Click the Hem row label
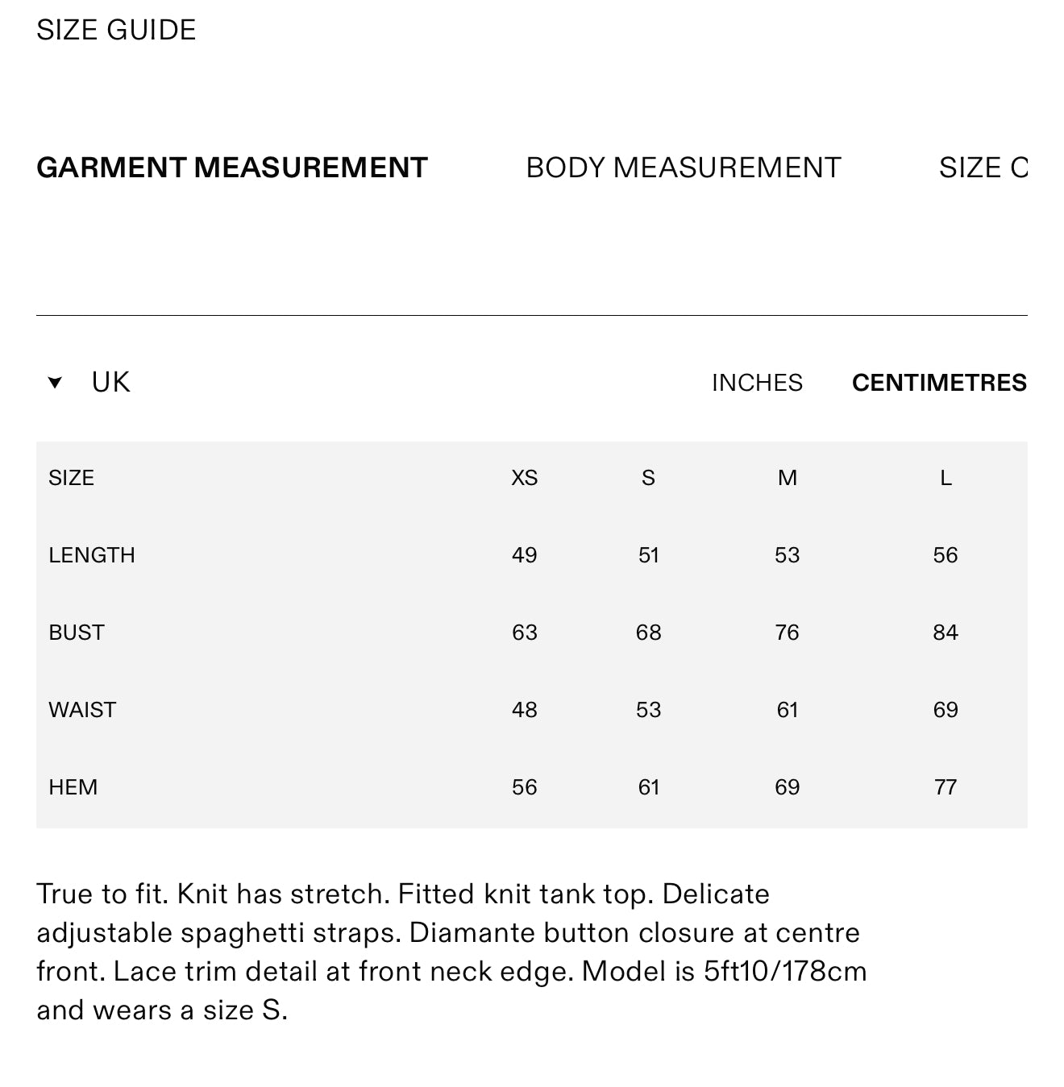1064x1087 pixels. 73,787
